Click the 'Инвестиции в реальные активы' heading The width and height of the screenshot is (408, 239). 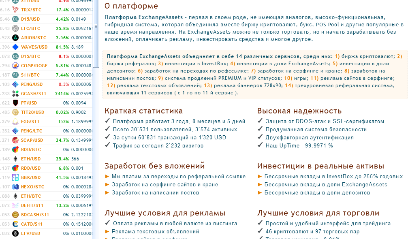(320, 166)
